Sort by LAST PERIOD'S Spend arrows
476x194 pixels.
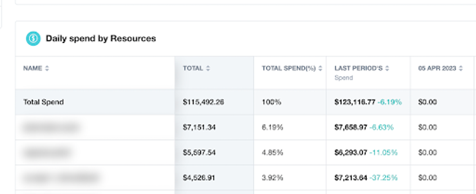(387, 68)
